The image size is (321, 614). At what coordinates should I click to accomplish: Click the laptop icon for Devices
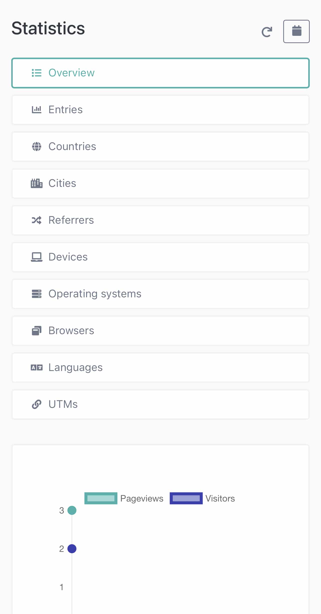(x=36, y=257)
